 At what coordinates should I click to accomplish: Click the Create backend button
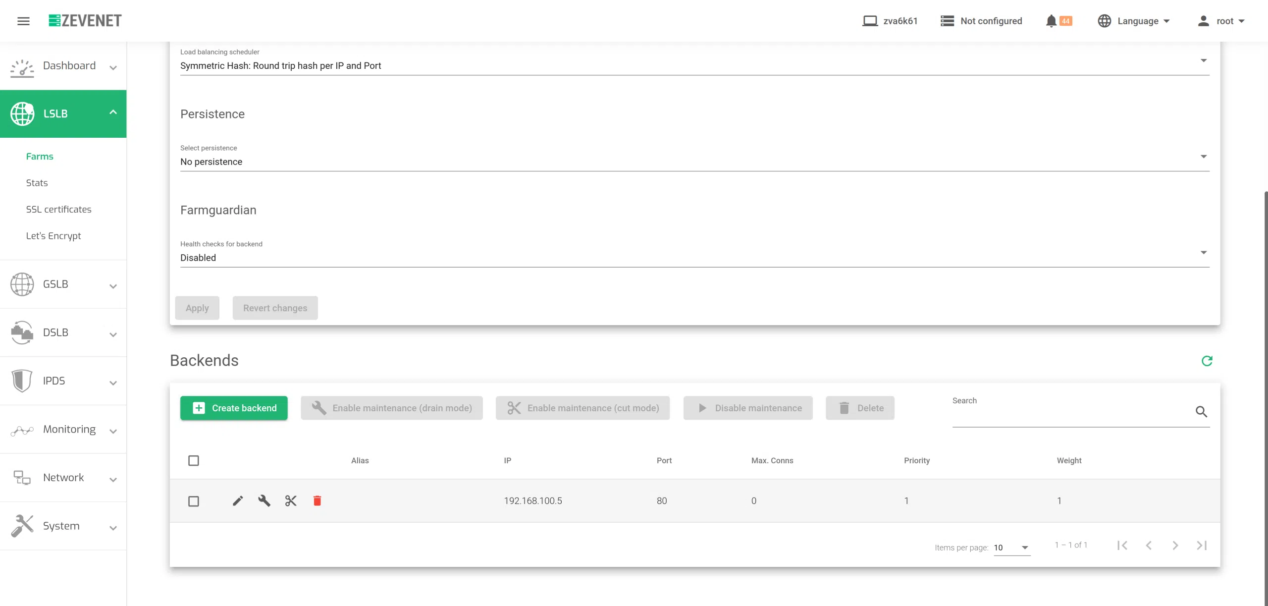click(x=234, y=408)
